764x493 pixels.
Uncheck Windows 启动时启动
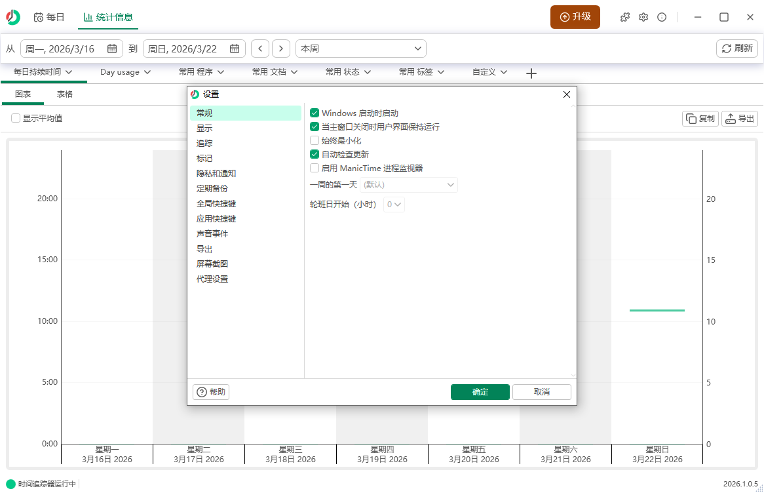(314, 113)
